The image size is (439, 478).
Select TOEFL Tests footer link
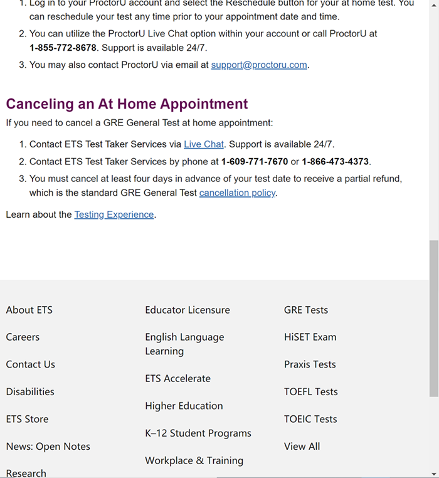click(x=310, y=391)
